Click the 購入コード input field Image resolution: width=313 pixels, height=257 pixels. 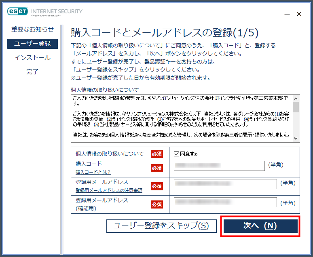tap(219, 166)
